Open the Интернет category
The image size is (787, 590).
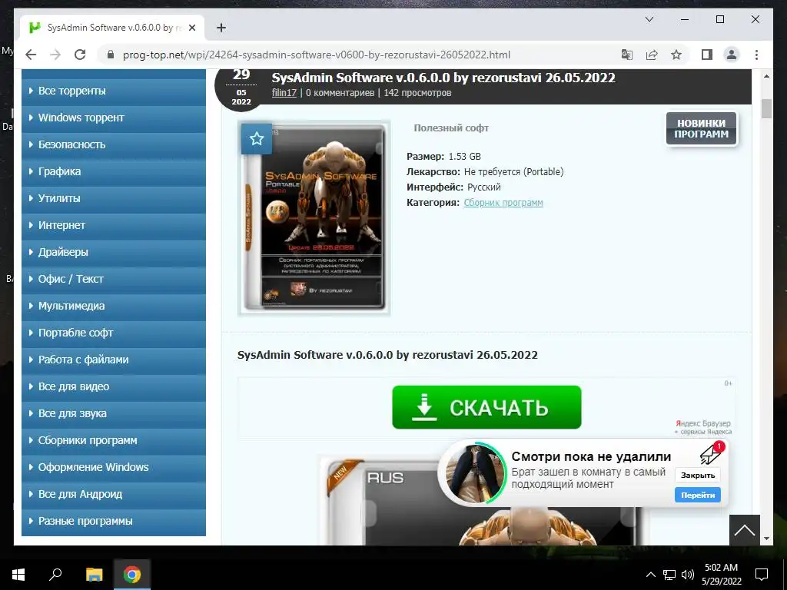114,225
